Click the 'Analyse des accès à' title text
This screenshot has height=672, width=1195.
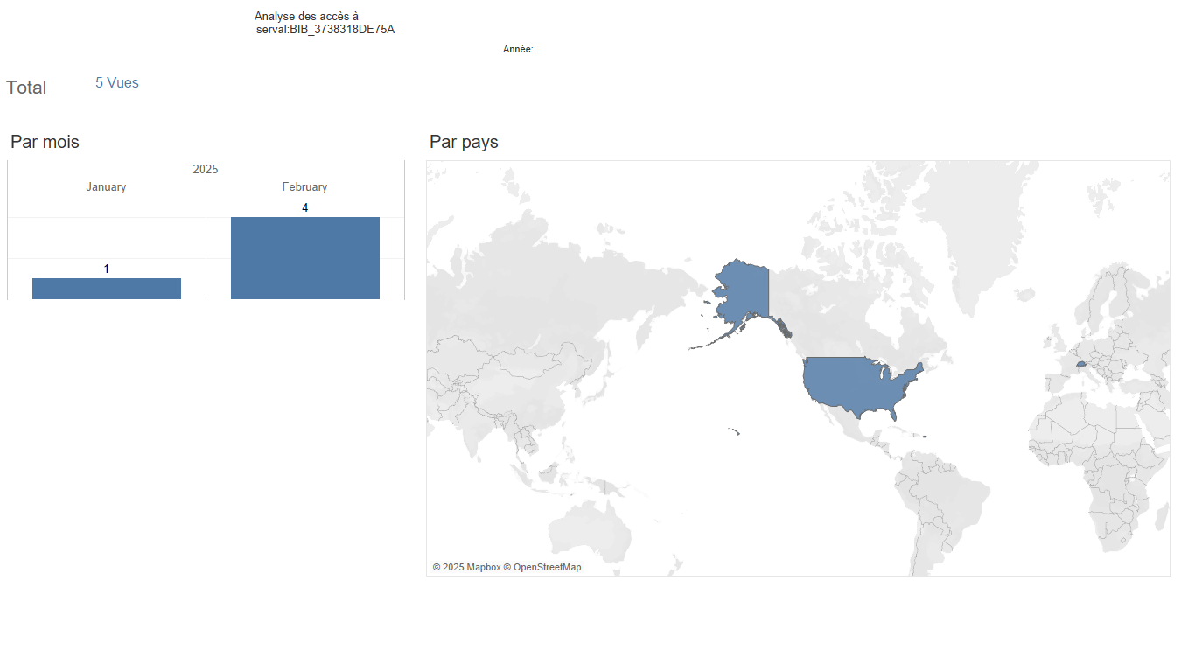coord(306,17)
